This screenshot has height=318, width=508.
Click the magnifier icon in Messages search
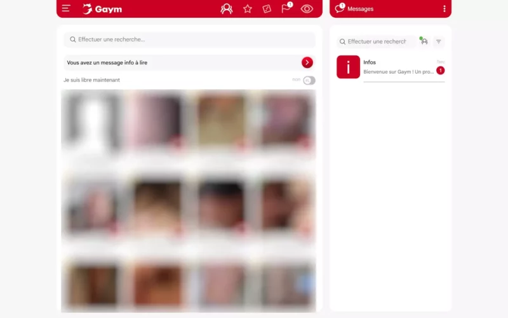(342, 41)
